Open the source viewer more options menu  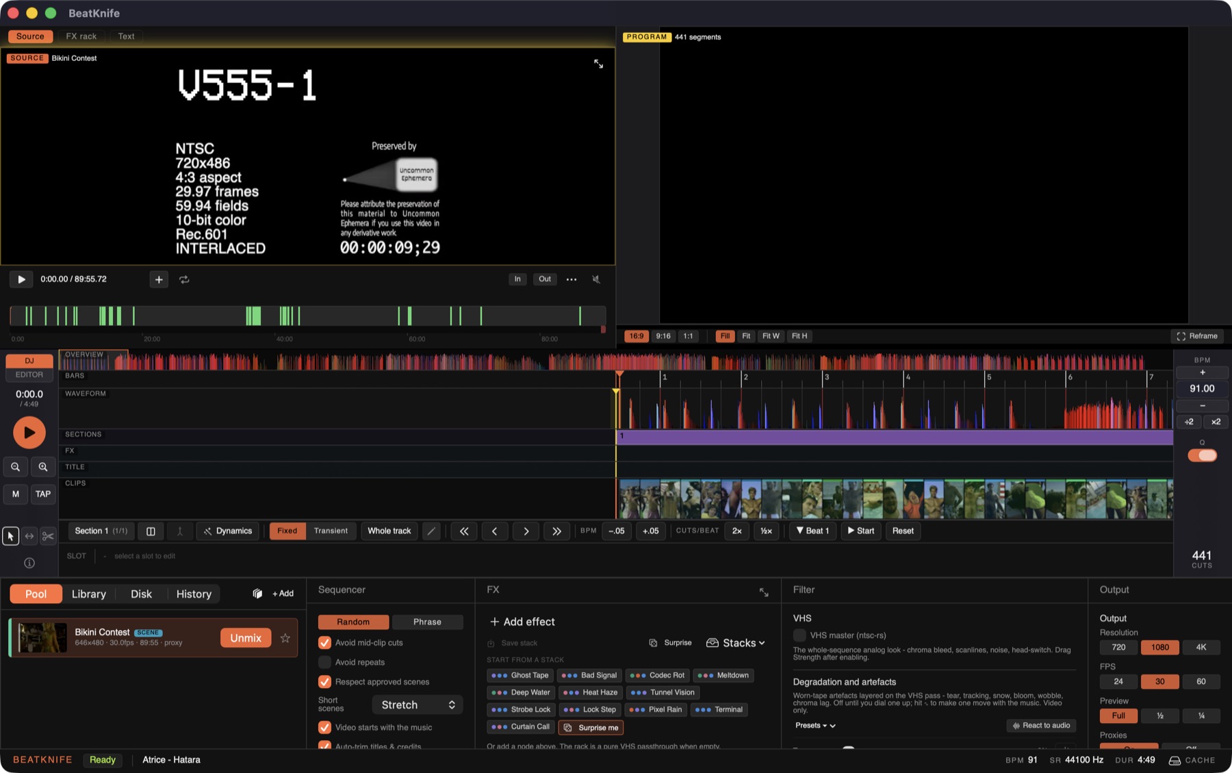(572, 279)
